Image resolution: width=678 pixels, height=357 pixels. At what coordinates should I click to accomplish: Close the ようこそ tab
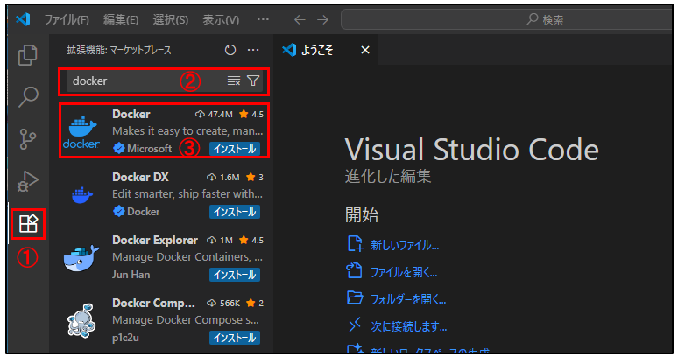pyautogui.click(x=365, y=50)
